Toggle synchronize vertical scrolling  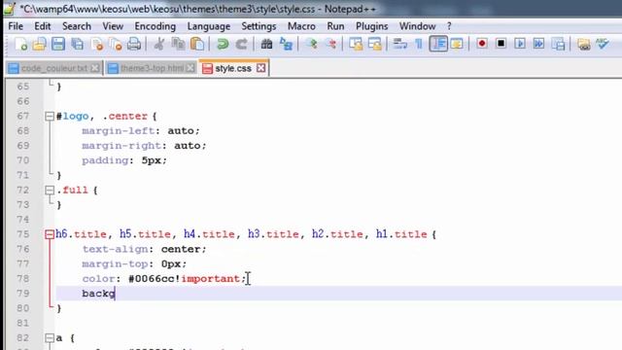tap(356, 44)
